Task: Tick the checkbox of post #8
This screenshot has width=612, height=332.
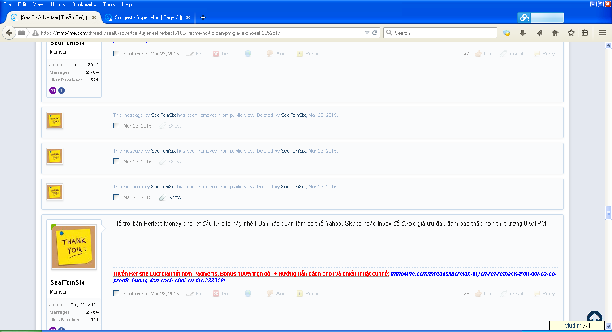Action: [116, 294]
